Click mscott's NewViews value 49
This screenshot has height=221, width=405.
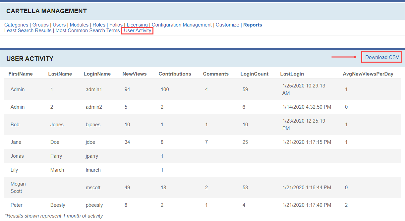(127, 188)
